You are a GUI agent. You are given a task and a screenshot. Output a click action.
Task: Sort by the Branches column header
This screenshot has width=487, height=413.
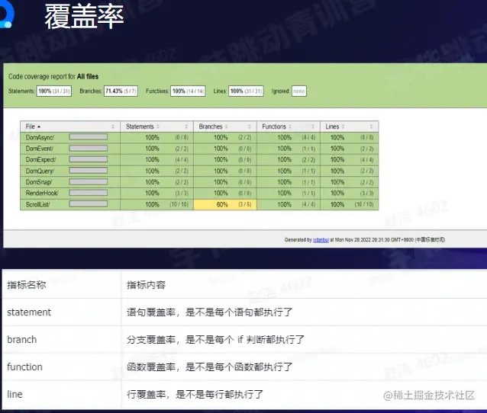pyautogui.click(x=225, y=126)
